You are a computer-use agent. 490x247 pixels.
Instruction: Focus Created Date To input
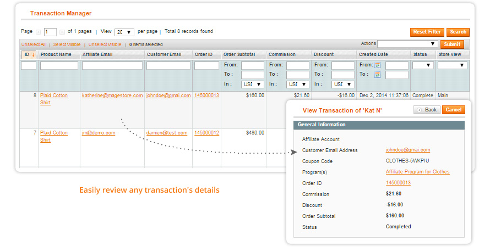pos(397,75)
